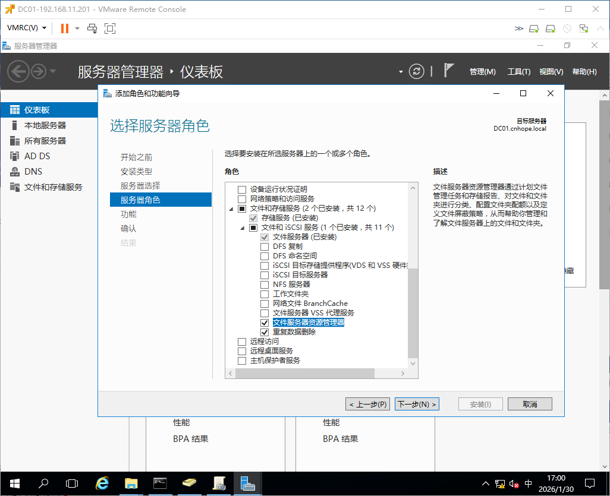Open taskbar search
Image resolution: width=610 pixels, height=496 pixels.
43,484
